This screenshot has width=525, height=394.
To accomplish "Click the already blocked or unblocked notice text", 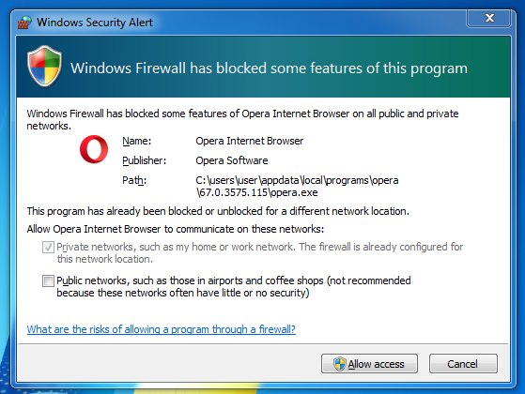I will [218, 211].
